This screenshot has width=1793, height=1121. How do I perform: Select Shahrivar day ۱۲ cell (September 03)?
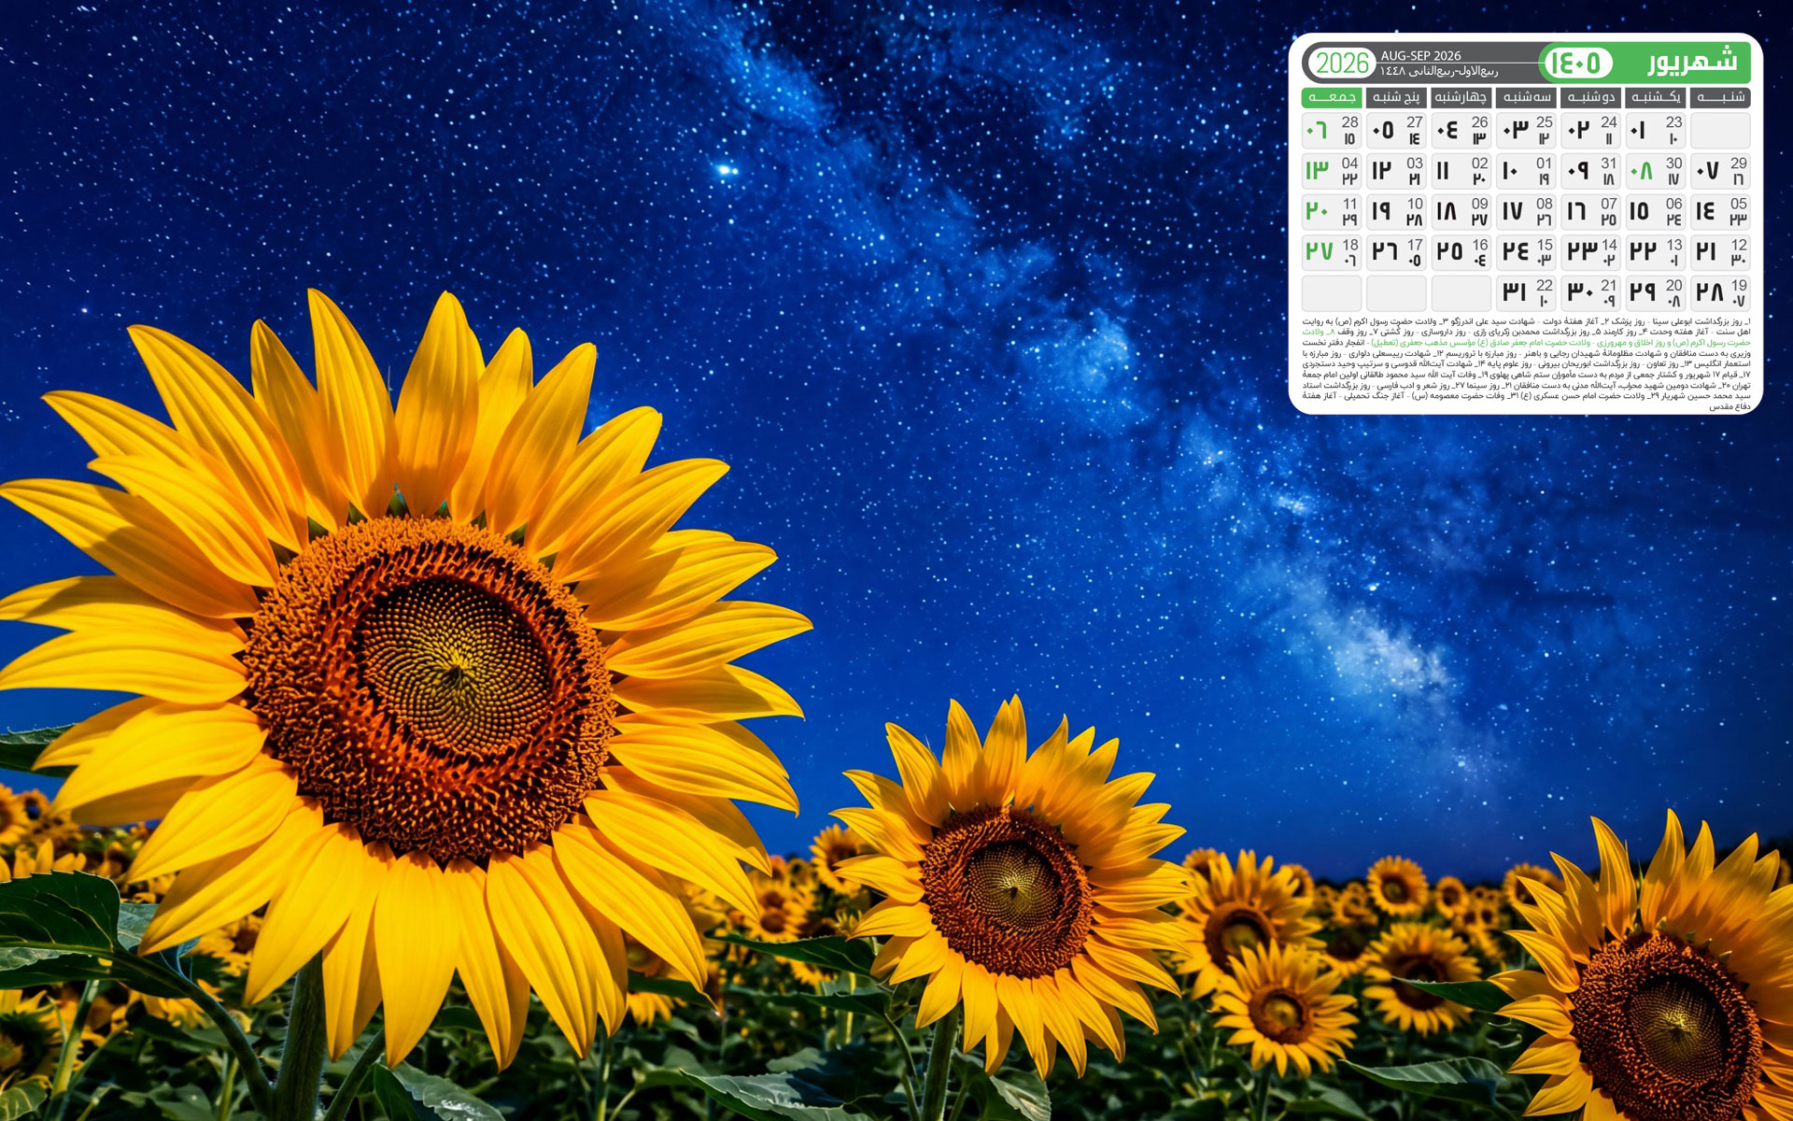pyautogui.click(x=1396, y=171)
